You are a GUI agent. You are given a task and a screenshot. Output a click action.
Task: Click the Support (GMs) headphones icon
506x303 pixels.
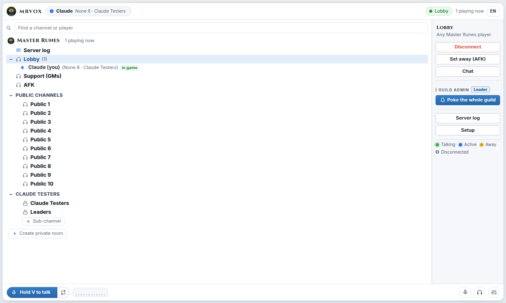(19, 76)
